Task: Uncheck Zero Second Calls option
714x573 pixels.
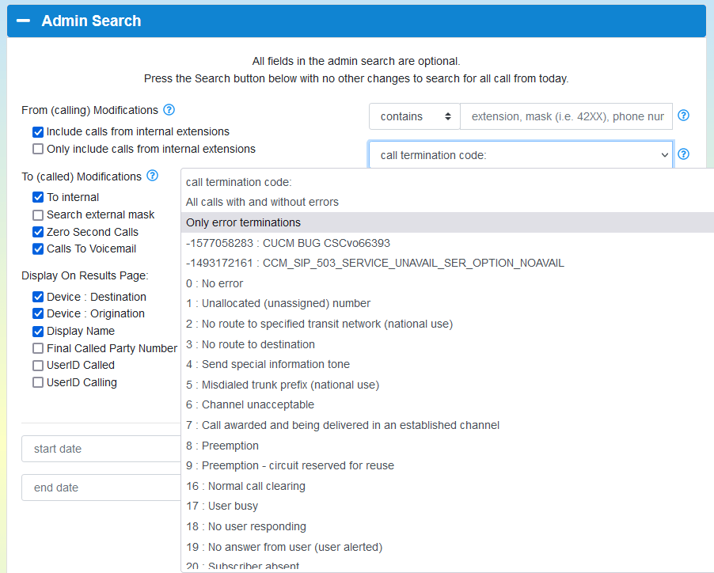Action: [x=38, y=232]
